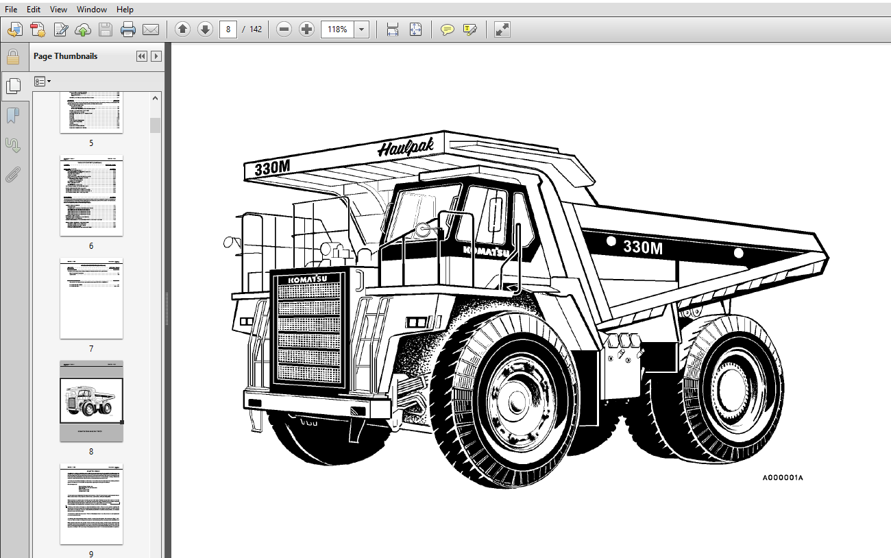Open the Signatures sidebar panel icon
This screenshot has width=891, height=558.
[13, 145]
